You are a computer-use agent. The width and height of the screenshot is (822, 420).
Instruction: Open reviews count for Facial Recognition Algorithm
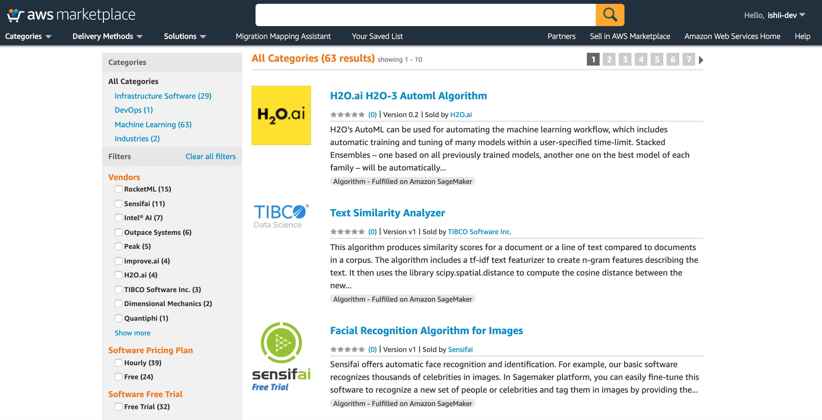point(372,349)
